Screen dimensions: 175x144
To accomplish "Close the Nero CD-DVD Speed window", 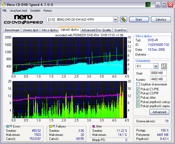I will click(x=171, y=5).
